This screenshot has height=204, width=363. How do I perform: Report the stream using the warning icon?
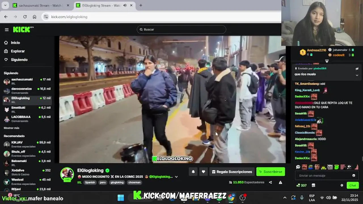click(x=280, y=182)
